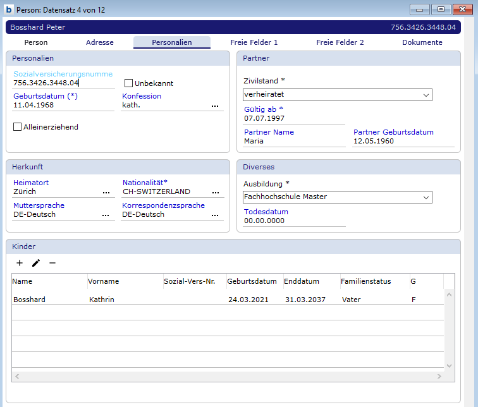Click into the Partner Name field
The height and width of the screenshot is (407, 478).
[293, 142]
